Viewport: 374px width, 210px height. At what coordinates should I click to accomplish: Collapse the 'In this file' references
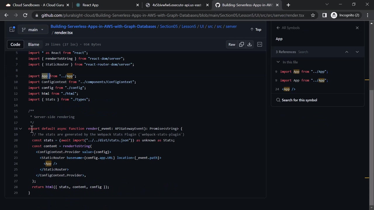278,62
